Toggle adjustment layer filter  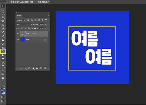tap(32, 20)
